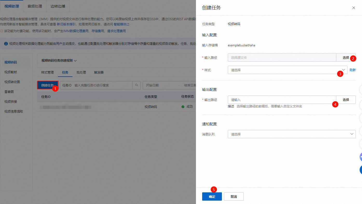Switch to 视频处理 tab
The image size is (362, 204).
coord(12,6)
